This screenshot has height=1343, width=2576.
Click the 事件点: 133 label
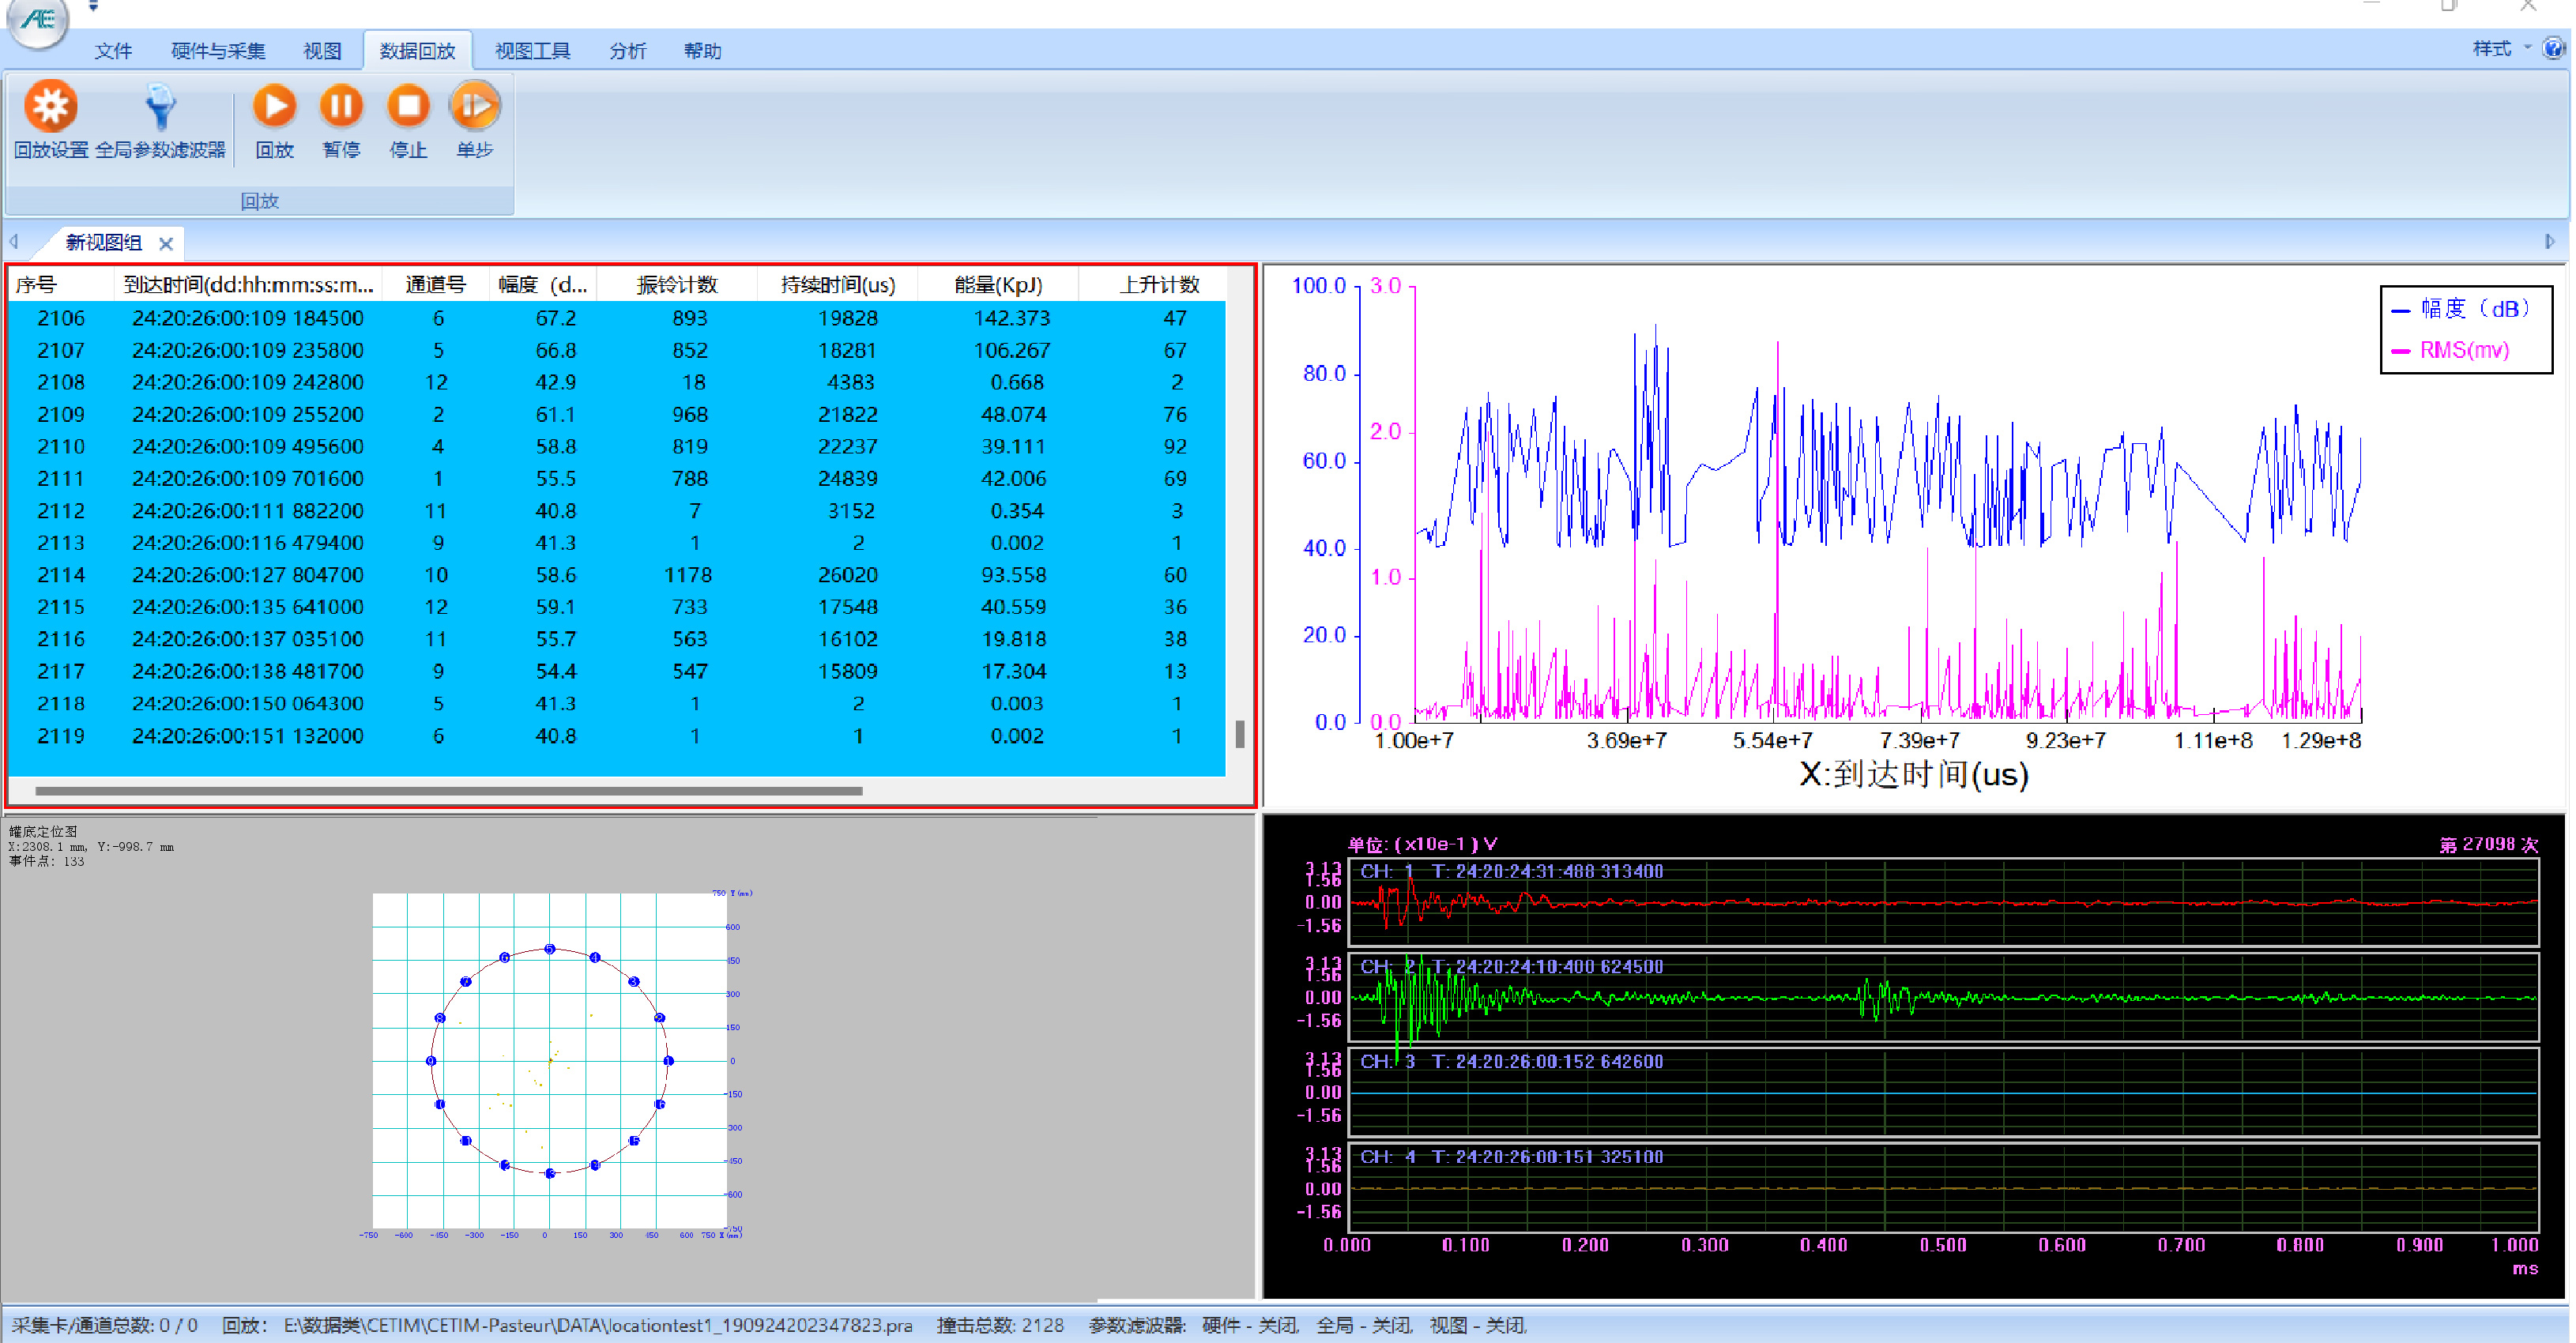click(x=47, y=861)
